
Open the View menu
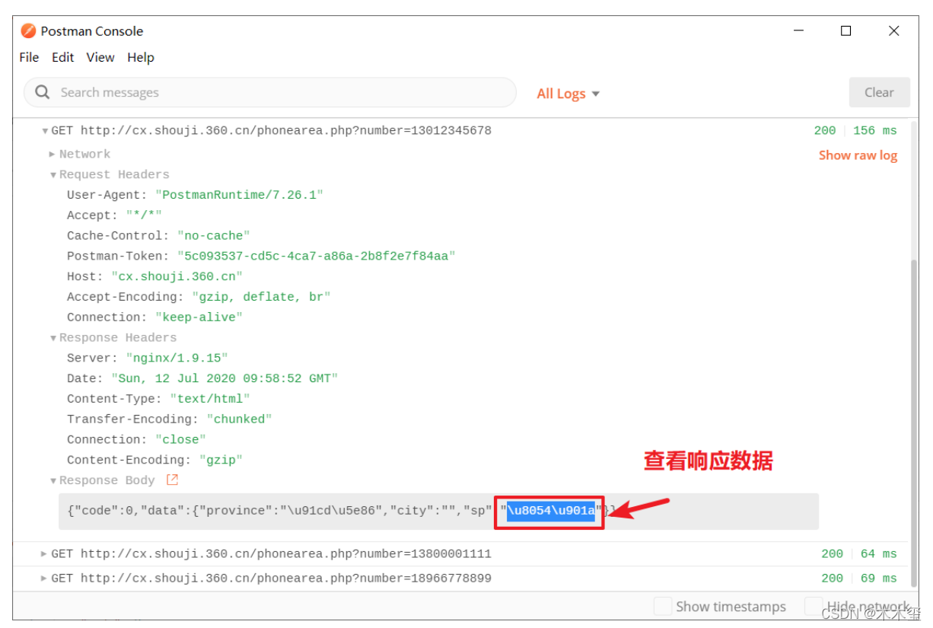[x=100, y=57]
